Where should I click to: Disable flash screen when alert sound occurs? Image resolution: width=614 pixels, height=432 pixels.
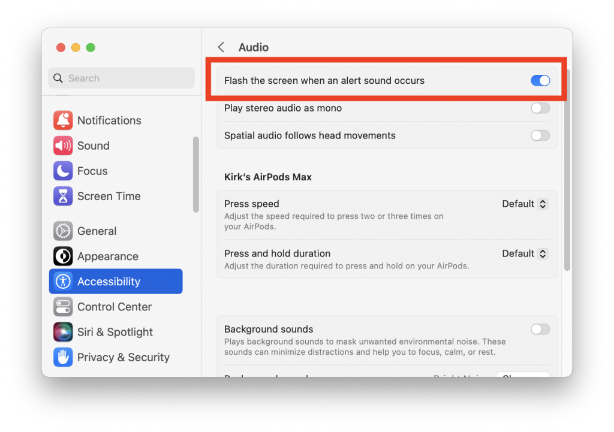539,80
